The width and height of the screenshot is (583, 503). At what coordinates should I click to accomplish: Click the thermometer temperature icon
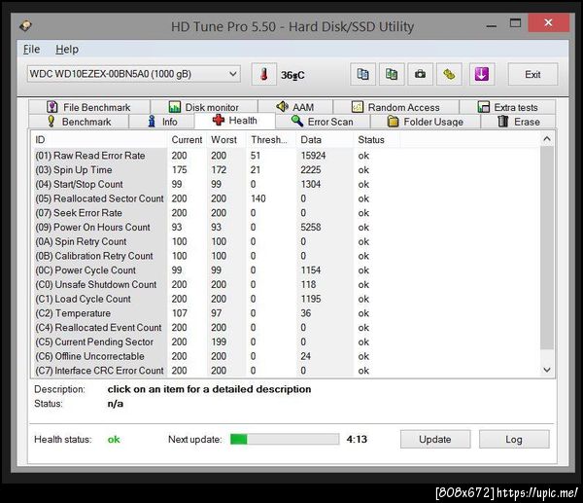[263, 74]
